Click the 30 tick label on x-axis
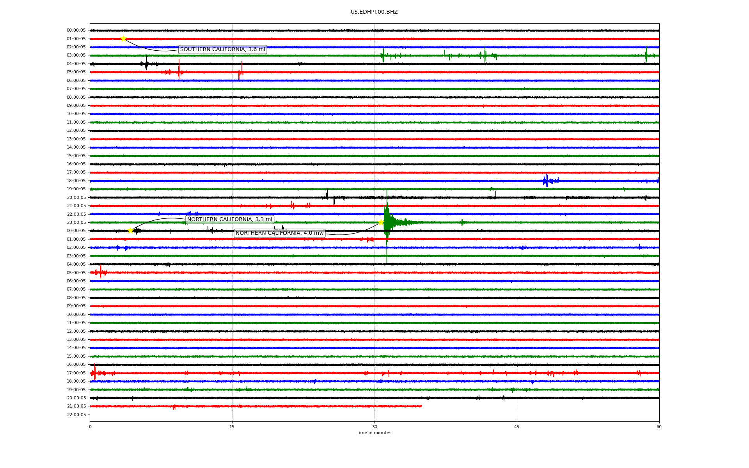 tap(374, 427)
